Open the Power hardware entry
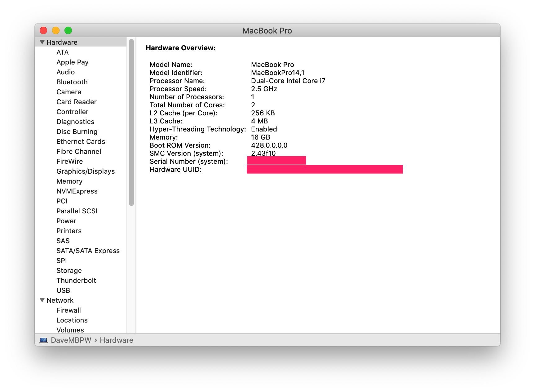535x392 pixels. (66, 221)
